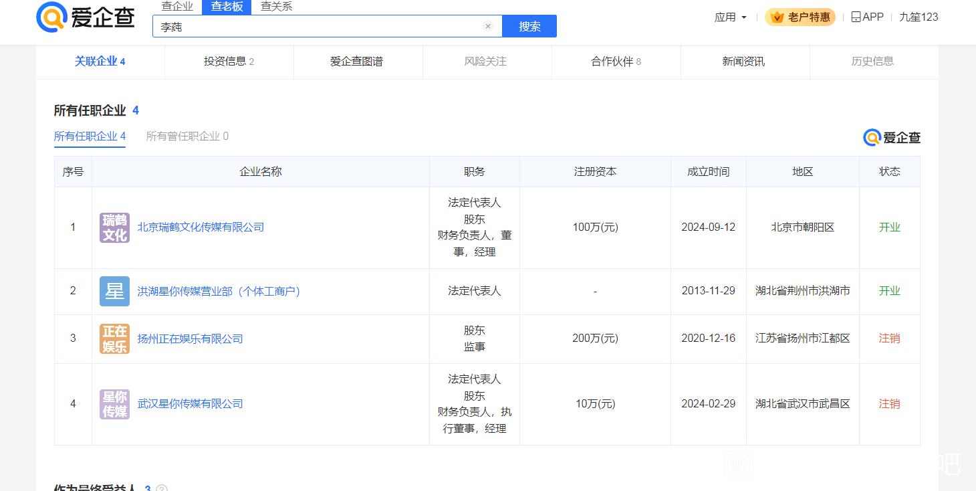Select the 所有曾任职企业 sub-tab
The height and width of the screenshot is (491, 976).
tap(187, 136)
